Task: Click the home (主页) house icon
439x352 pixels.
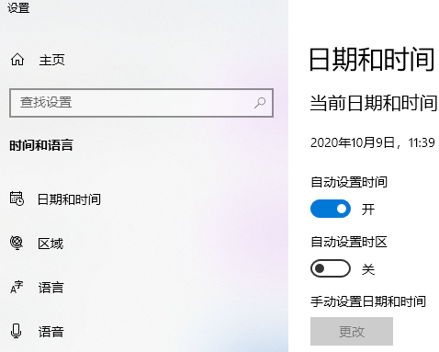Action: 17,60
